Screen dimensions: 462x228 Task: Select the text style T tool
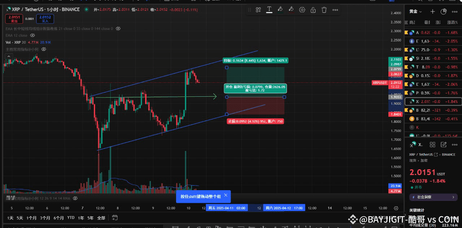(x=269, y=10)
